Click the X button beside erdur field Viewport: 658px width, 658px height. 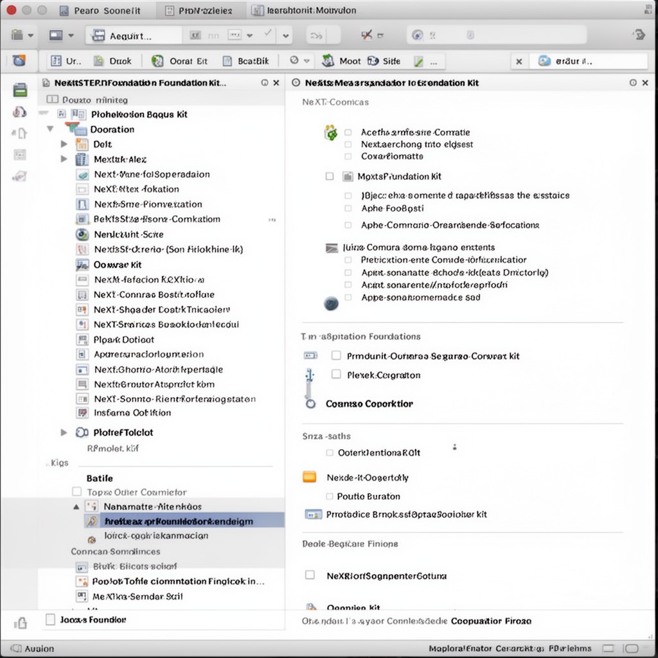click(x=519, y=62)
